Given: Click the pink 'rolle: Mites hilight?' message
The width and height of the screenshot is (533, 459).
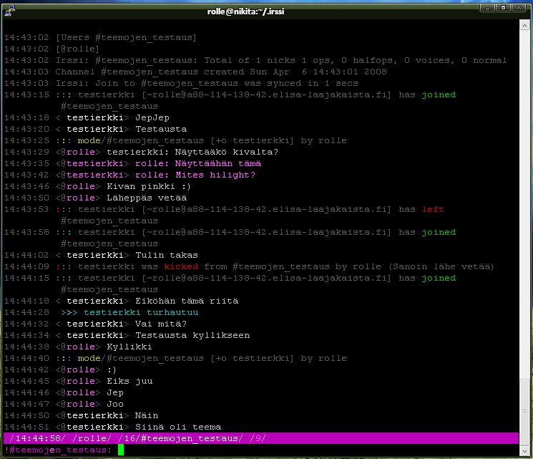Looking at the screenshot, I should pos(195,175).
